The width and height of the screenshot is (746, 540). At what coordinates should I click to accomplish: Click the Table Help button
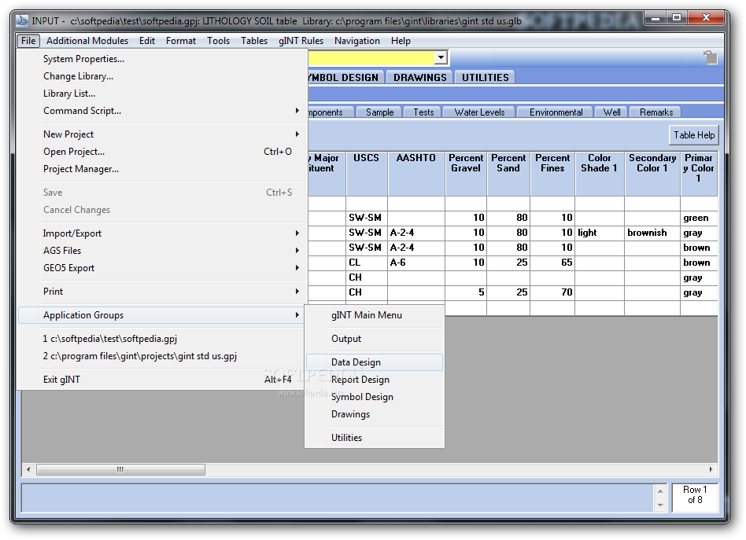[693, 135]
